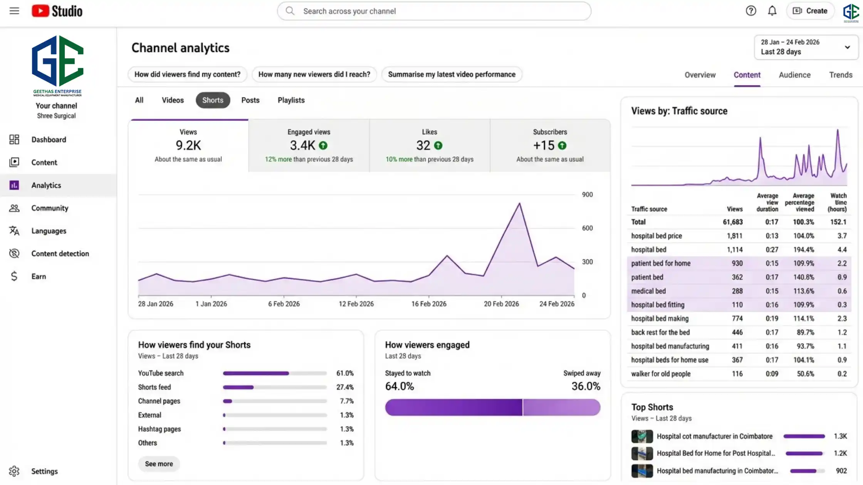Open Content detection in sidebar
This screenshot has width=863, height=485.
[60, 253]
